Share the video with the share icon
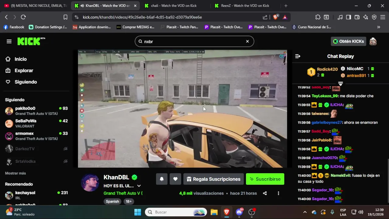Screen dimensions: 389x219 [265, 193]
